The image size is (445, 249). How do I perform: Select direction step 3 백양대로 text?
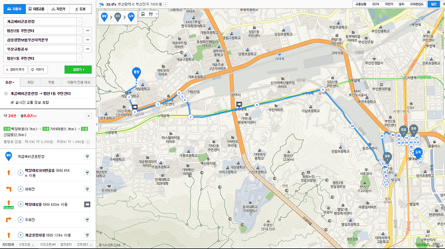coord(46,204)
